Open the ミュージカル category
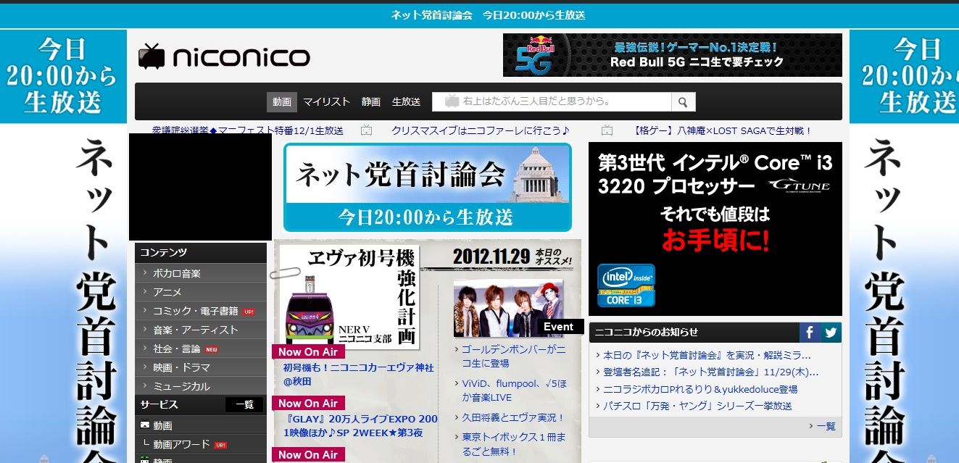This screenshot has height=463, width=959. pyautogui.click(x=201, y=386)
